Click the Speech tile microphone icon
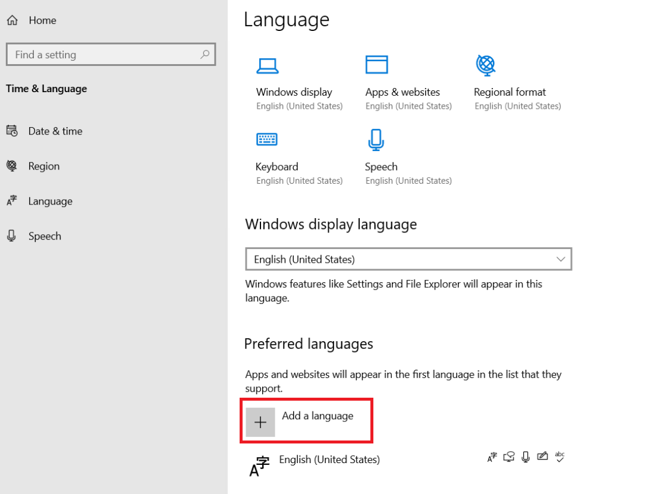The width and height of the screenshot is (654, 494). pos(376,140)
